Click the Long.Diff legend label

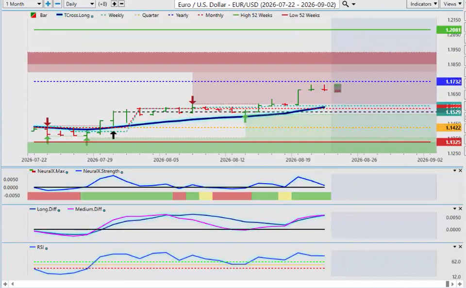tap(47, 209)
